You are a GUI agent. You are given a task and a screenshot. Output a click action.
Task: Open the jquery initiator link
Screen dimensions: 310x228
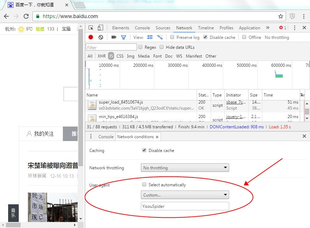pos(236,117)
